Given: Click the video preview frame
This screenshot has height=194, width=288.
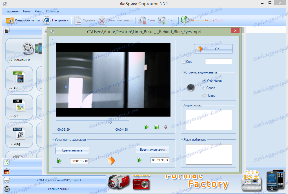Looking at the screenshot, I should point(113,80).
